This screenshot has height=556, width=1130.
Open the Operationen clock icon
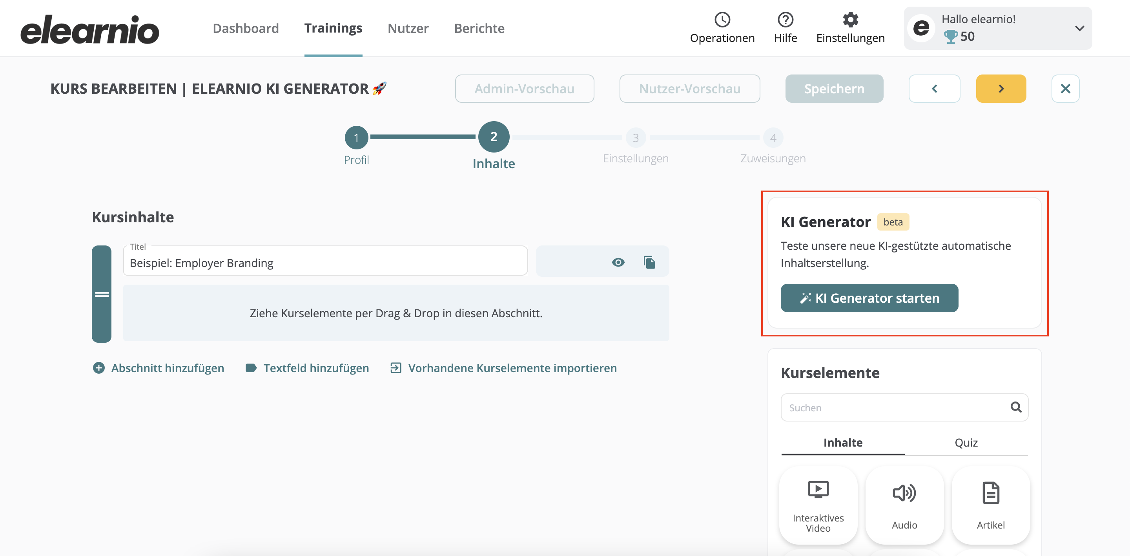click(722, 20)
